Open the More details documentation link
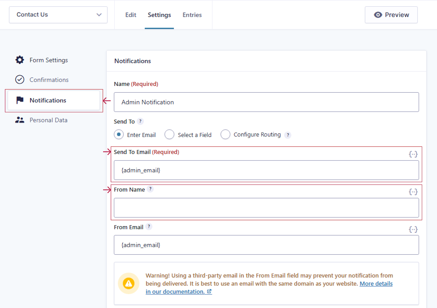The width and height of the screenshot is (437, 308). point(376,284)
